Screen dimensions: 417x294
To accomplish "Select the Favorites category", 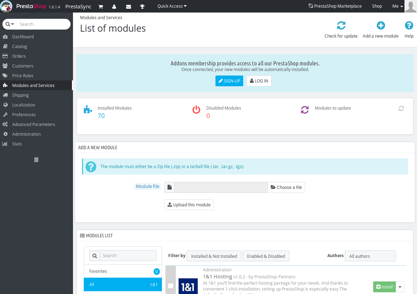I will click(x=123, y=271).
